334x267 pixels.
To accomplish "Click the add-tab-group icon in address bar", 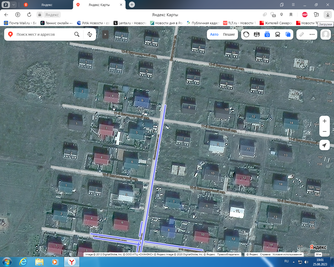I will click(265, 15).
